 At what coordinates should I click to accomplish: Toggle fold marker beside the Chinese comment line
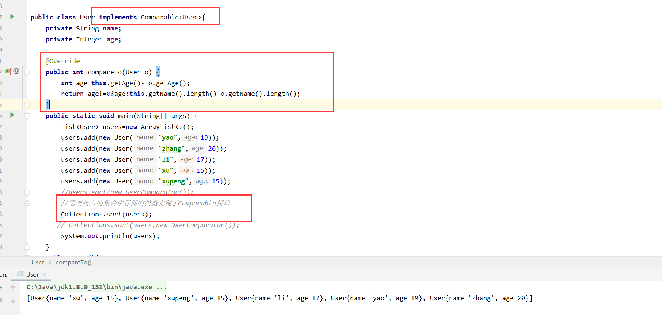pyautogui.click(x=27, y=203)
